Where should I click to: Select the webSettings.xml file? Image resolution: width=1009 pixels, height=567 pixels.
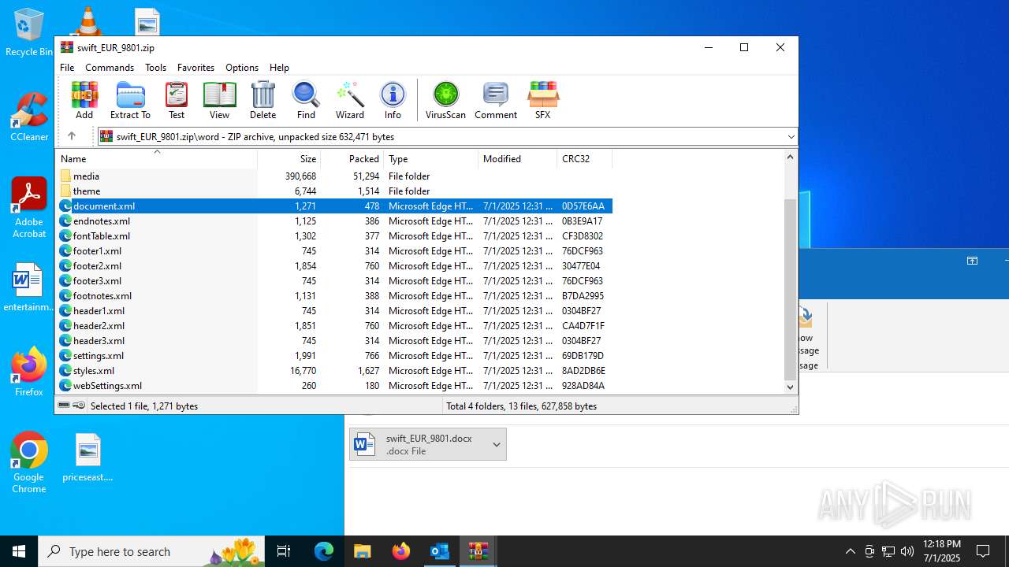334,386
